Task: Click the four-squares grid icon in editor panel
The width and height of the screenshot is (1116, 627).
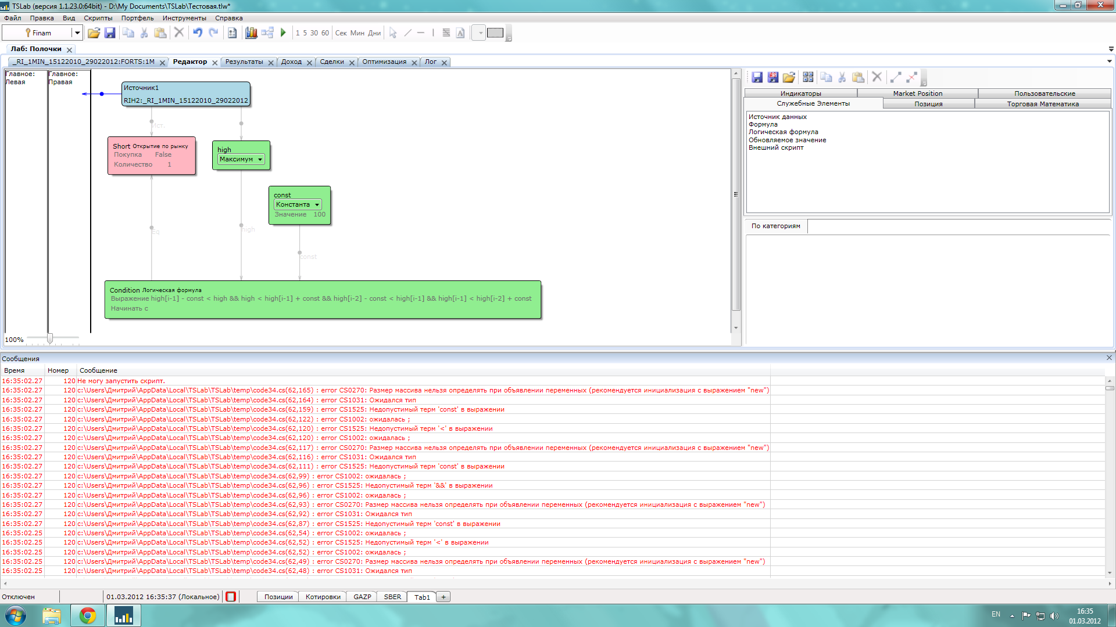Action: pos(808,77)
